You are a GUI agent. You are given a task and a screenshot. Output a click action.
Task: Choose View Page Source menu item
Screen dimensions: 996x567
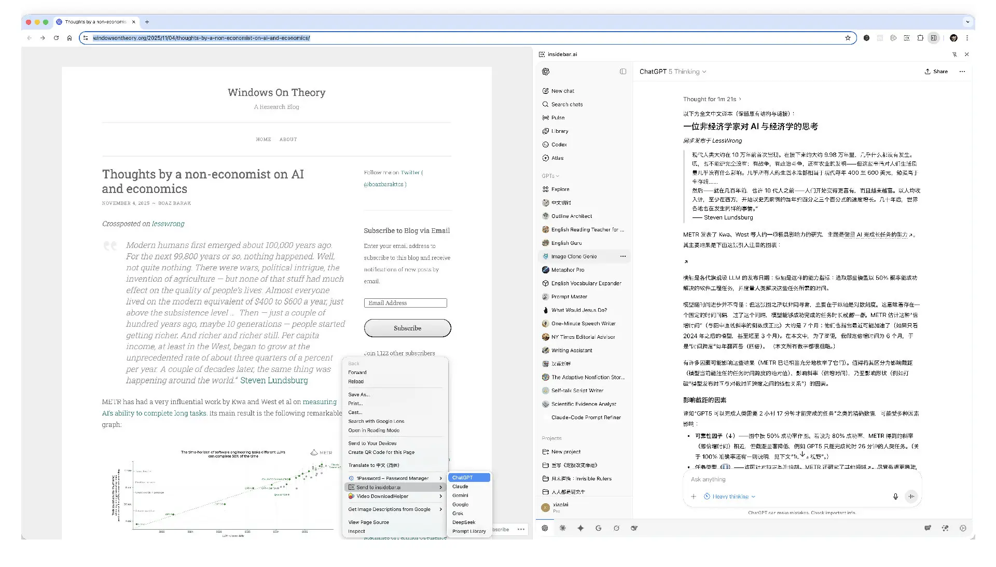(x=368, y=522)
